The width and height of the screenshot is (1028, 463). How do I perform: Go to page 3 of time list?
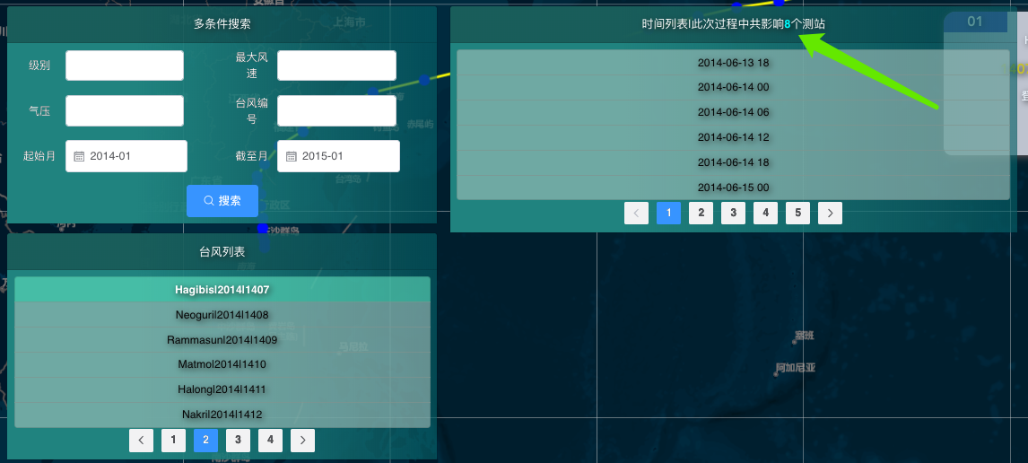[x=733, y=213]
